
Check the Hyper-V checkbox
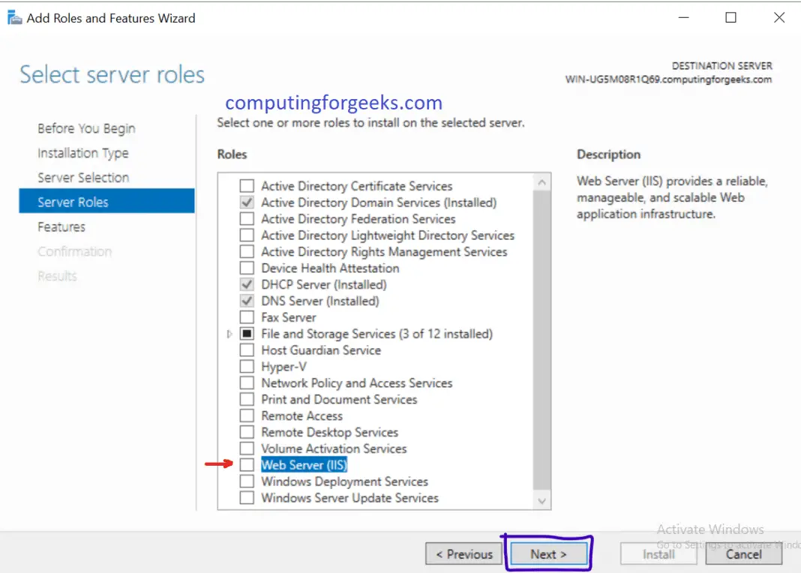(x=247, y=367)
